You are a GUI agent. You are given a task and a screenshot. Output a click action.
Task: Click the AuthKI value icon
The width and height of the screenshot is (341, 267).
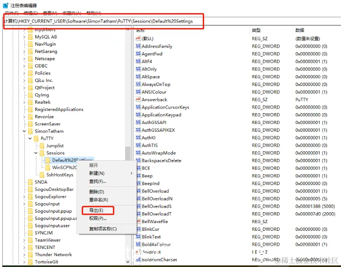coord(138,138)
